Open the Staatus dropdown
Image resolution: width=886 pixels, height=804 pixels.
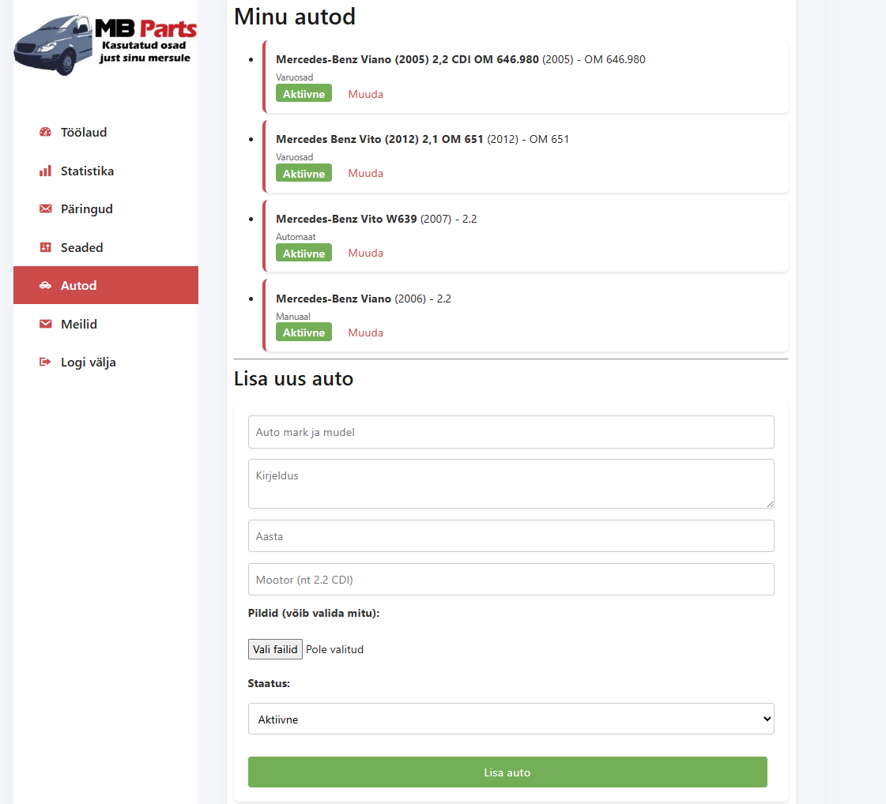(511, 719)
